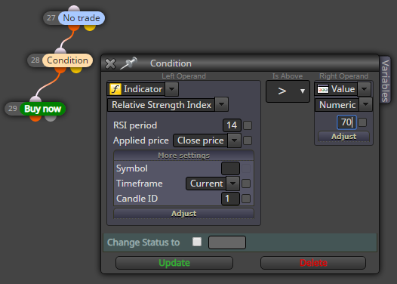
Task: Click the input connector atop No trade block
Action: click(x=74, y=8)
